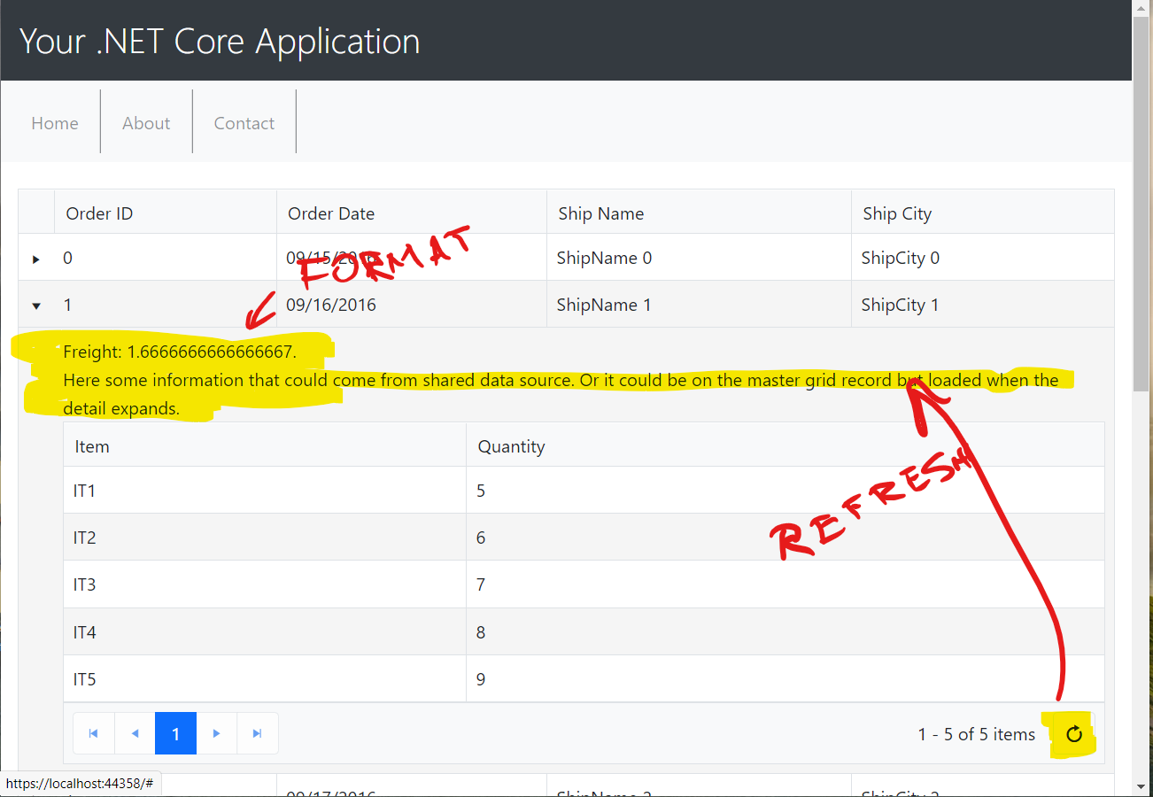Image resolution: width=1153 pixels, height=797 pixels.
Task: Click the Ship City column header
Action: (x=897, y=213)
